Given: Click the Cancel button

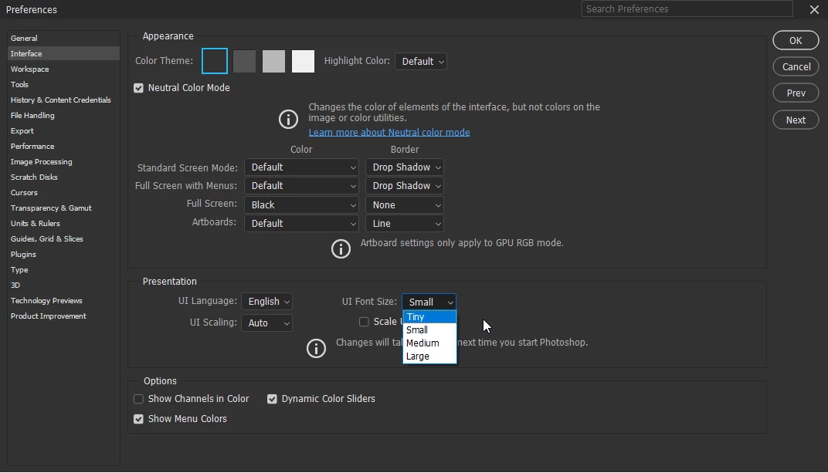Looking at the screenshot, I should [x=796, y=67].
